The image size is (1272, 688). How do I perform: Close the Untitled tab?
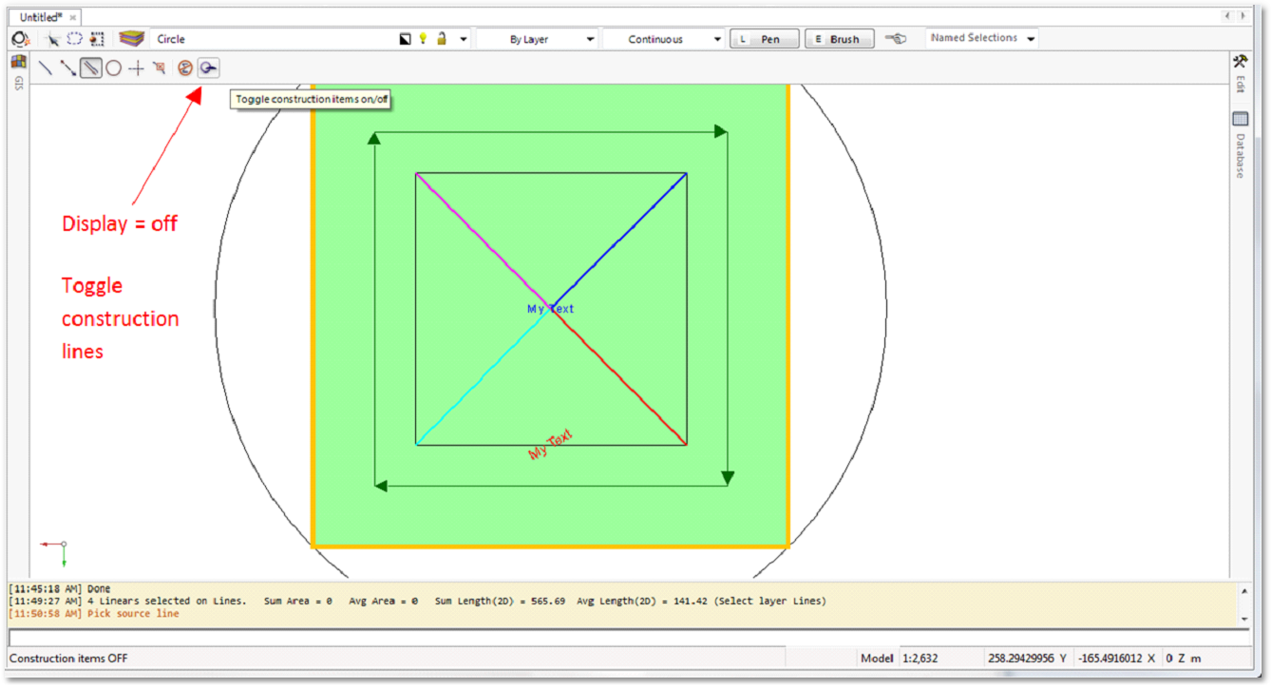point(73,17)
